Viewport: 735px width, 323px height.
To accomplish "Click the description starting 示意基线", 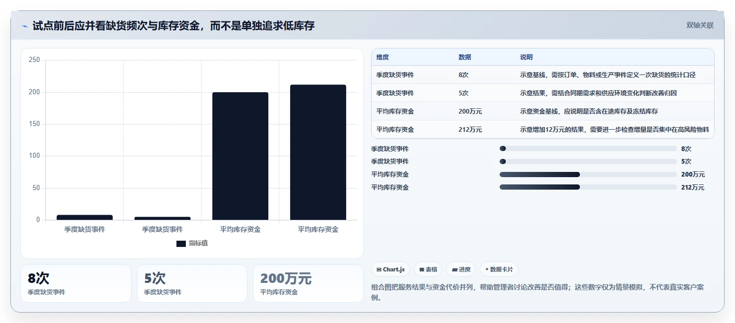I will click(608, 75).
